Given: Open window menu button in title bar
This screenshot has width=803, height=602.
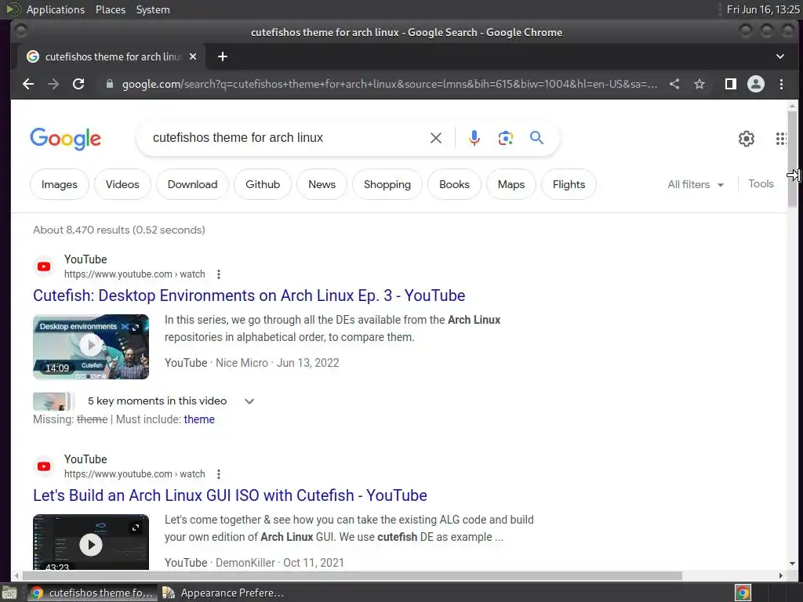Looking at the screenshot, I should 20,31.
